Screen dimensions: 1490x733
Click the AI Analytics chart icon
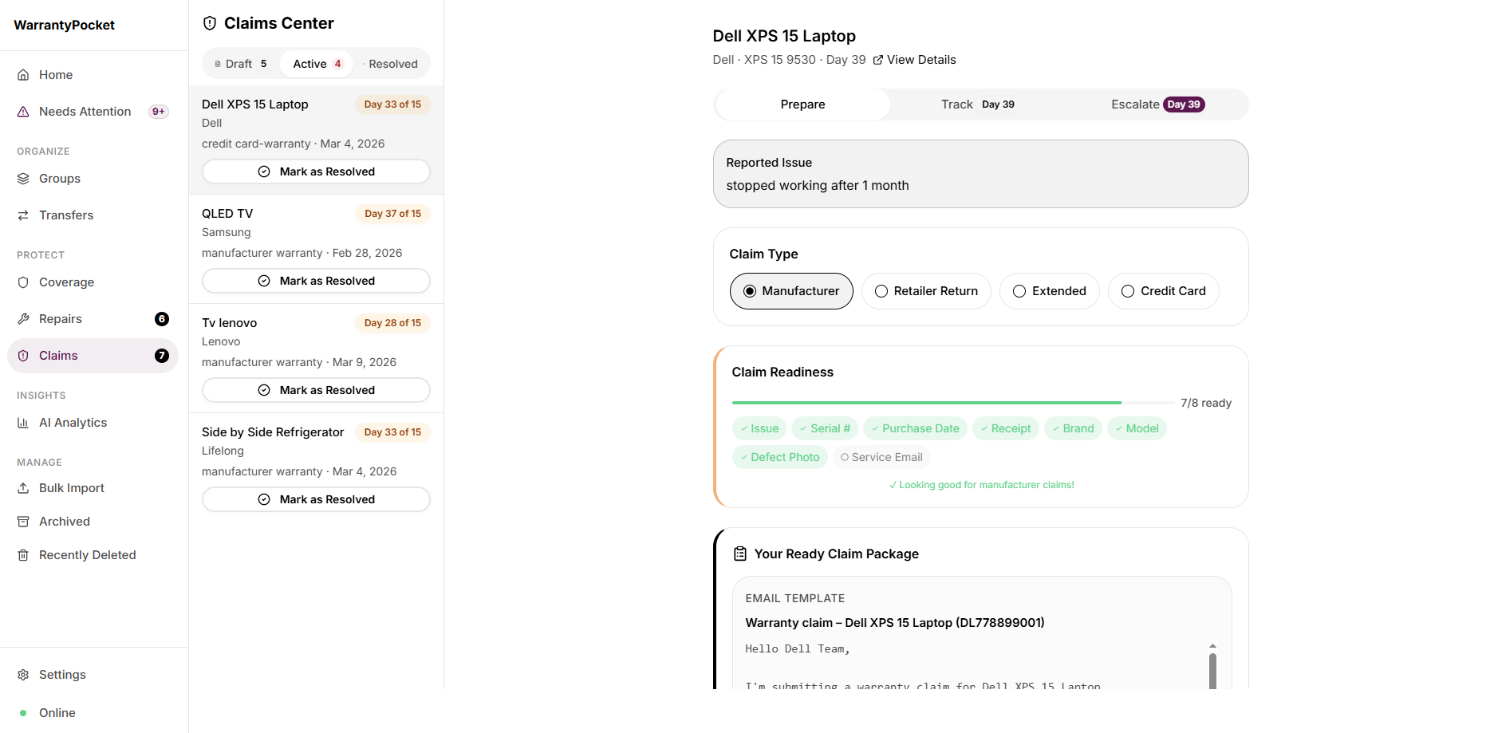point(23,423)
